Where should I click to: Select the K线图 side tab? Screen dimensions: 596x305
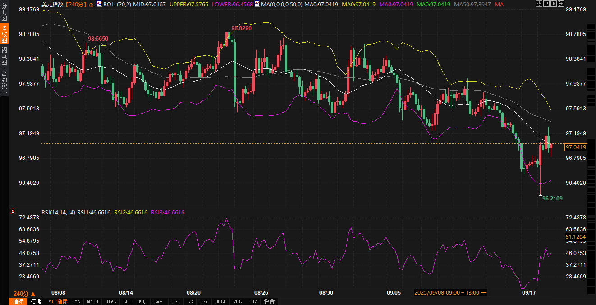point(4,34)
